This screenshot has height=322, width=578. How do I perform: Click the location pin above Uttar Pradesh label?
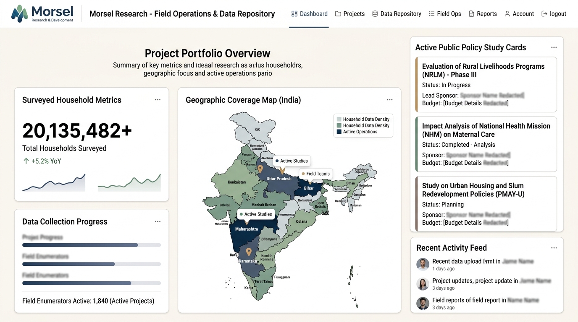click(x=260, y=169)
